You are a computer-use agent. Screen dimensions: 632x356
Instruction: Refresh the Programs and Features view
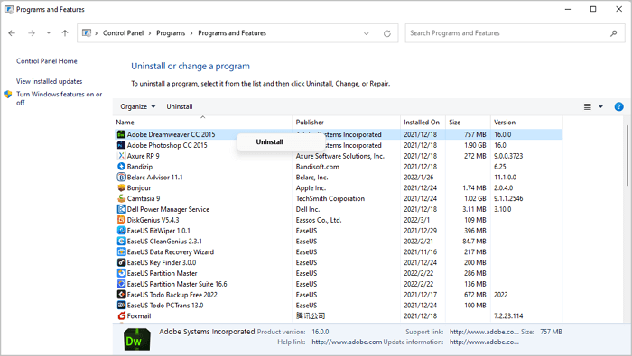point(387,33)
